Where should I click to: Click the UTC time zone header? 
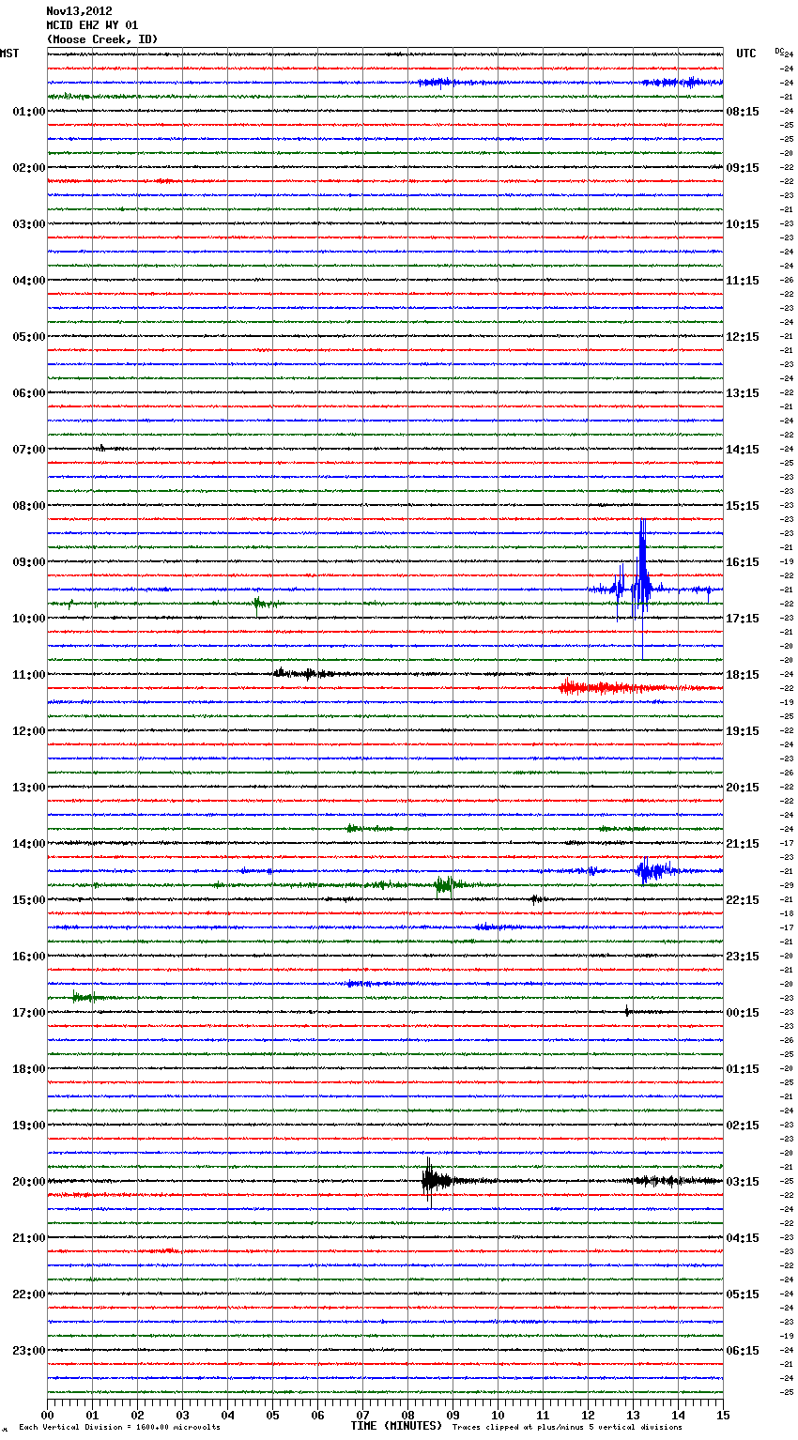tap(745, 54)
